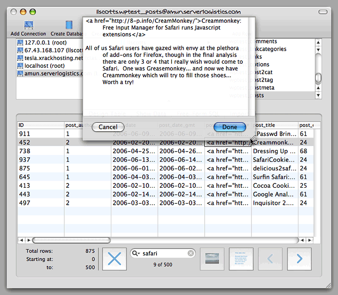Screen dimensions: 338x295
Task: Select the row with ID 413
Action: pyautogui.click(x=166, y=185)
